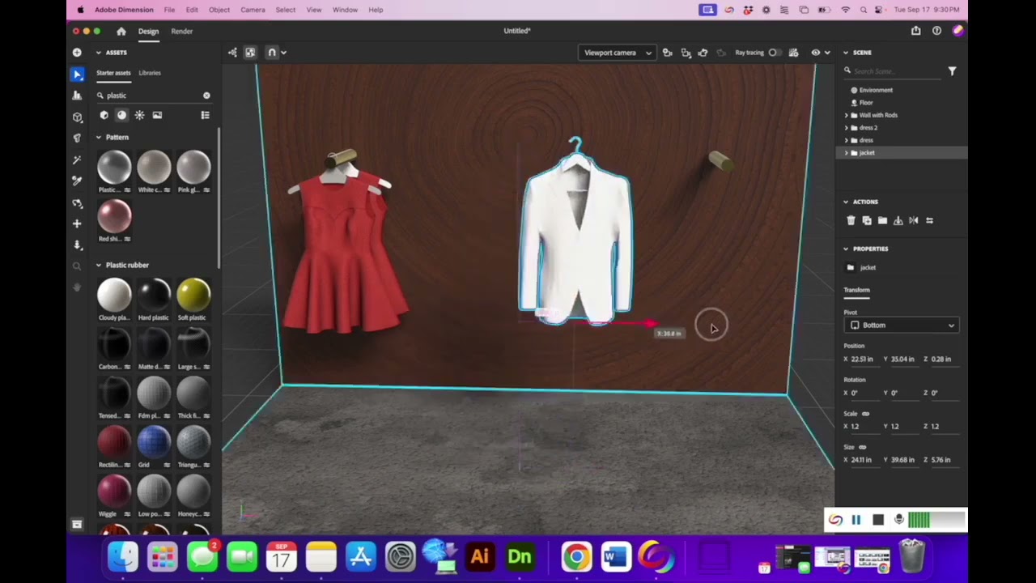The width and height of the screenshot is (1036, 583).
Task: Click the camera bookmark icon in viewport toolbar
Action: (x=667, y=53)
